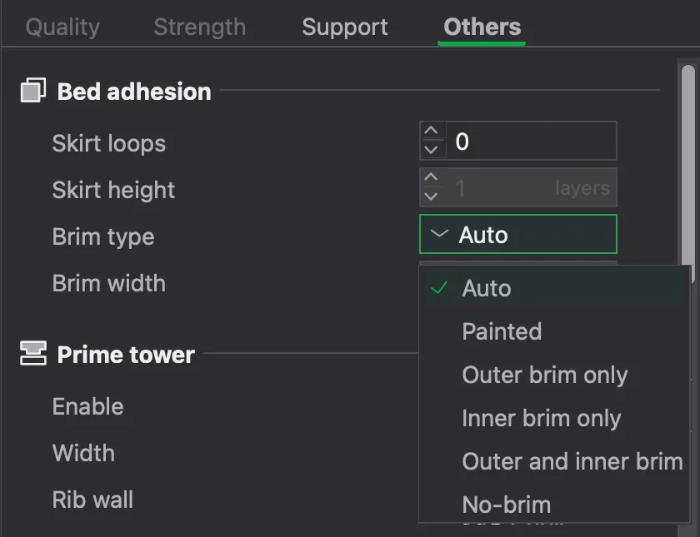Screen dimensions: 700x537
Task: Click the Prime tower heading
Action: 126,355
